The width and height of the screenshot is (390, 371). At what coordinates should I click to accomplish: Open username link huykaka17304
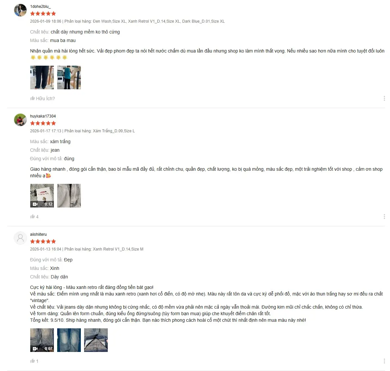pos(43,116)
